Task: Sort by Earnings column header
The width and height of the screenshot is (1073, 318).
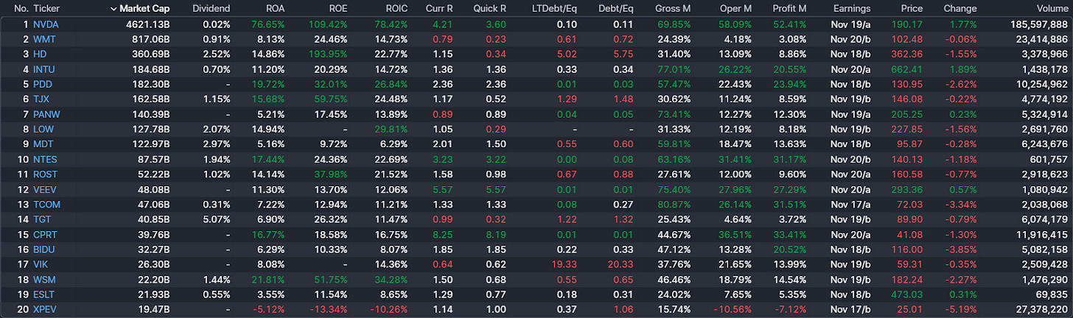Action: 851,9
